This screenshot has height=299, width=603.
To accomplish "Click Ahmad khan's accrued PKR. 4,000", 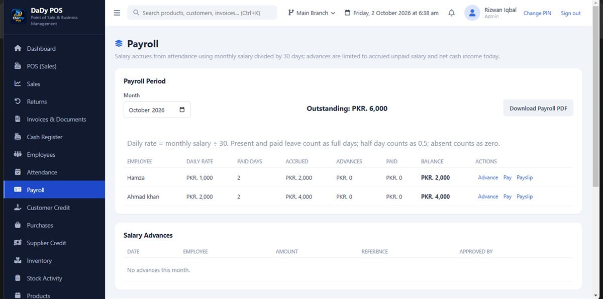I will (298, 196).
